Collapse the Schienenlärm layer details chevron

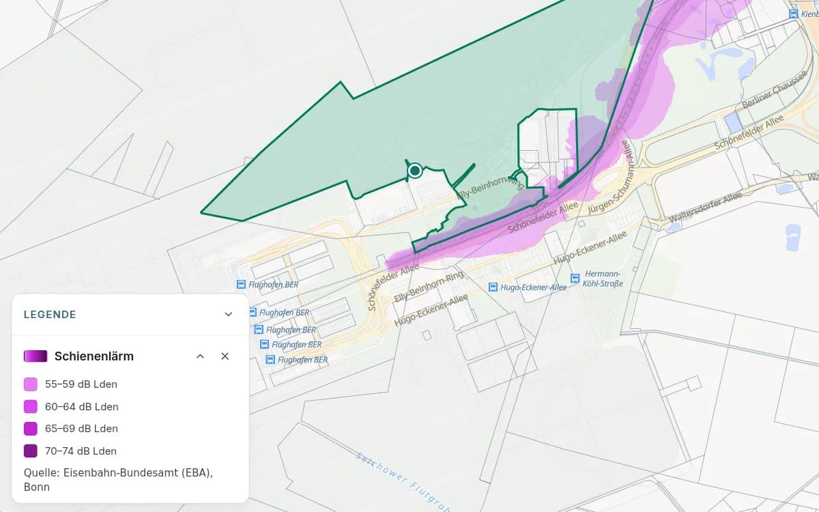coord(200,356)
